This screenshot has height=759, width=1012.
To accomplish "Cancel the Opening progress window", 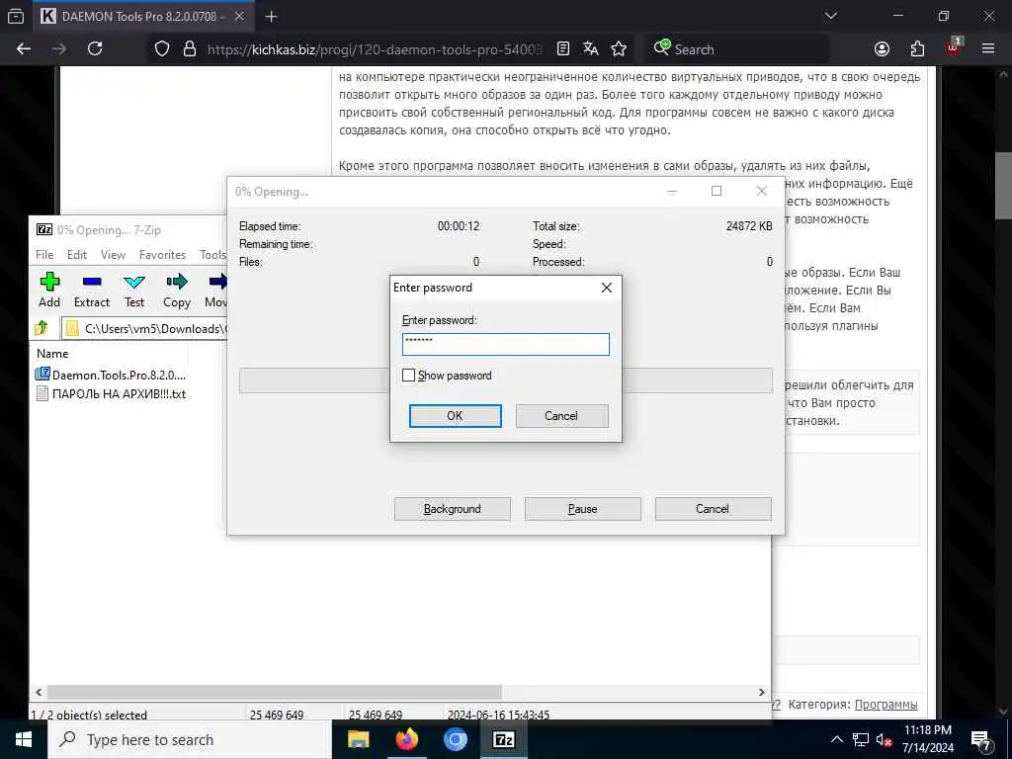I will click(713, 509).
